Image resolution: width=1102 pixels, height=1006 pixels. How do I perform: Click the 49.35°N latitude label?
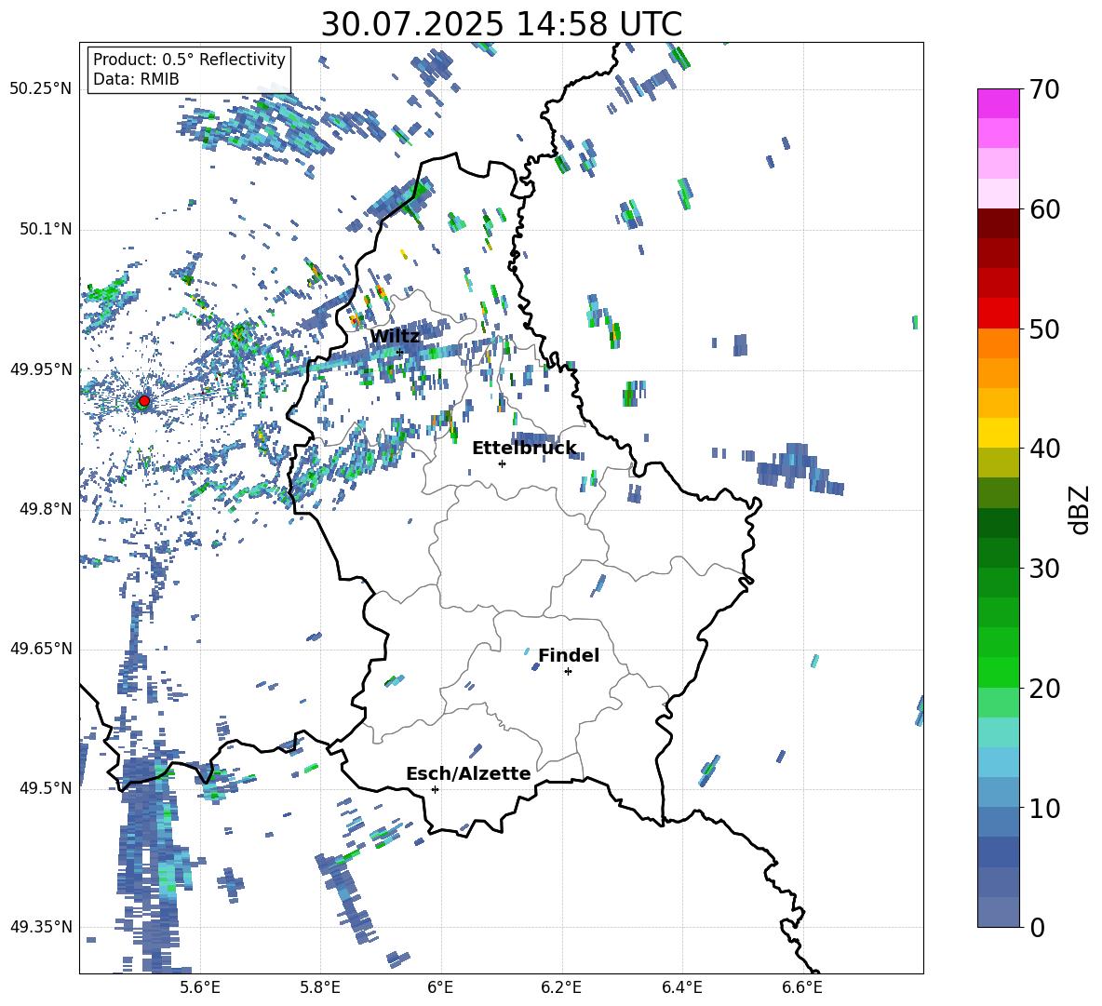pyautogui.click(x=41, y=927)
